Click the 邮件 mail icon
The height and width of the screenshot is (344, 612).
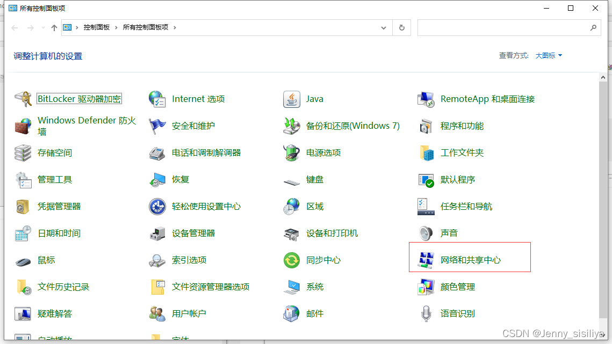(x=292, y=313)
